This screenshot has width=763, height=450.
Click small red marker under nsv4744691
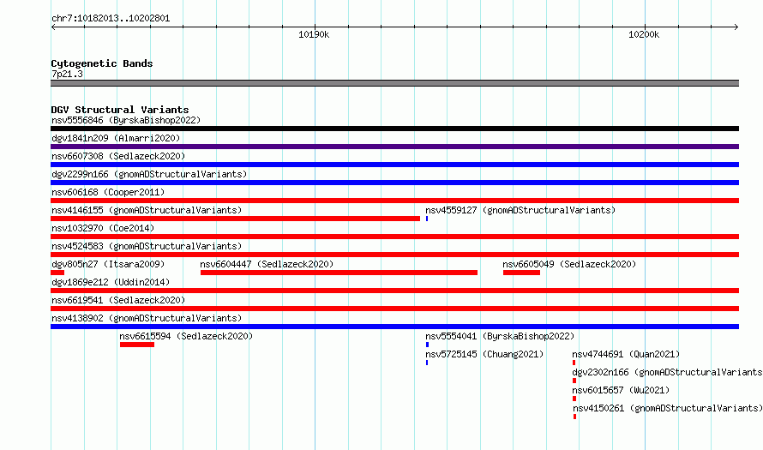[x=574, y=363]
